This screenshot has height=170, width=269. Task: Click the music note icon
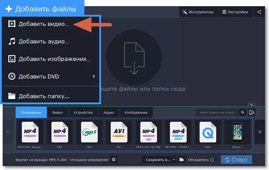[x=12, y=42]
